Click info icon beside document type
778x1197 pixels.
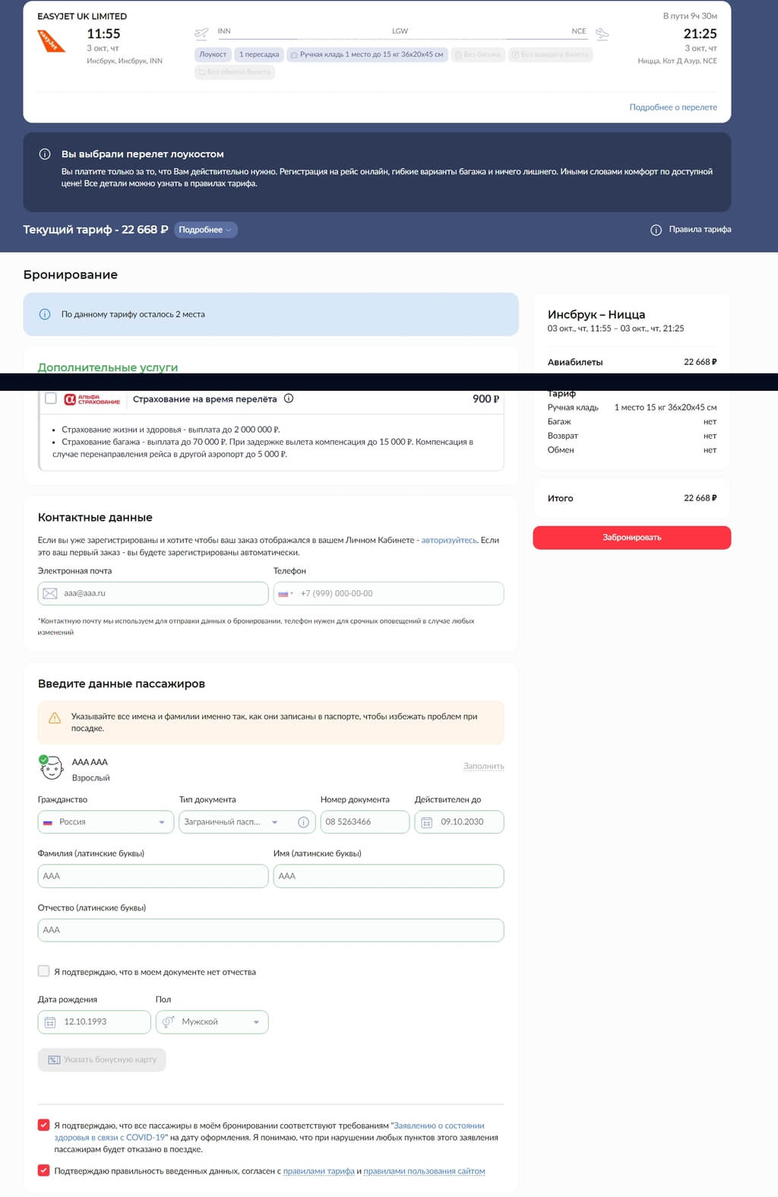(x=303, y=822)
